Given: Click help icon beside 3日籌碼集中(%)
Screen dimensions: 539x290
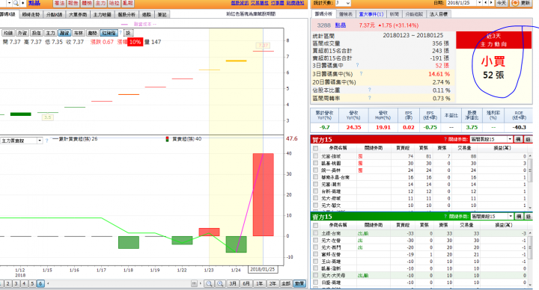Looking at the screenshot, I should [x=361, y=73].
